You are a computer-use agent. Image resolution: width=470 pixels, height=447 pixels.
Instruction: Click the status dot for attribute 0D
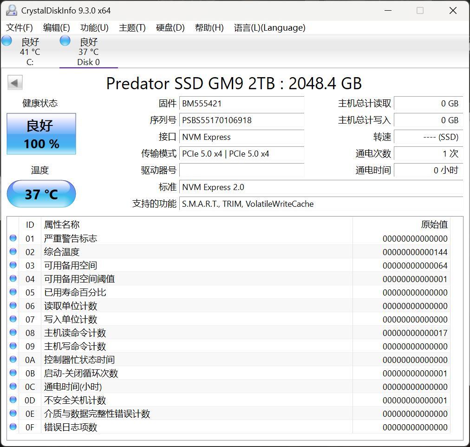click(x=13, y=400)
